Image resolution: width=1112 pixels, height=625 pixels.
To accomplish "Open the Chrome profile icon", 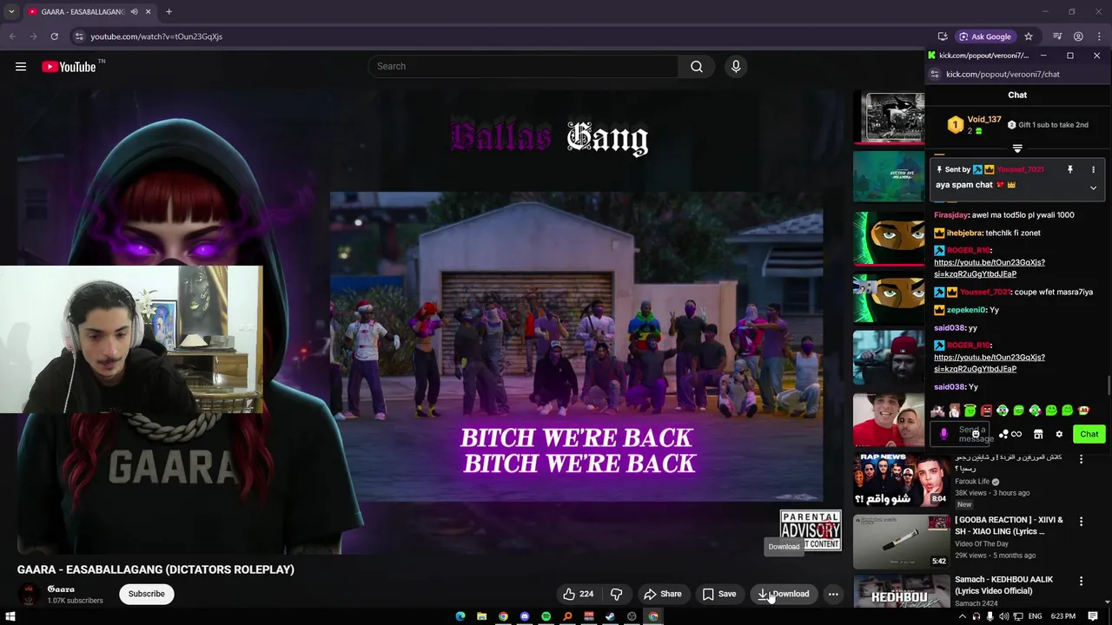I will 1078,36.
